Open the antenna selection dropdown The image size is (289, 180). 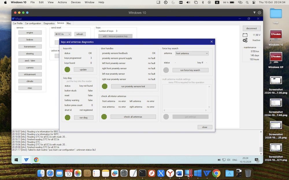coord(192,53)
